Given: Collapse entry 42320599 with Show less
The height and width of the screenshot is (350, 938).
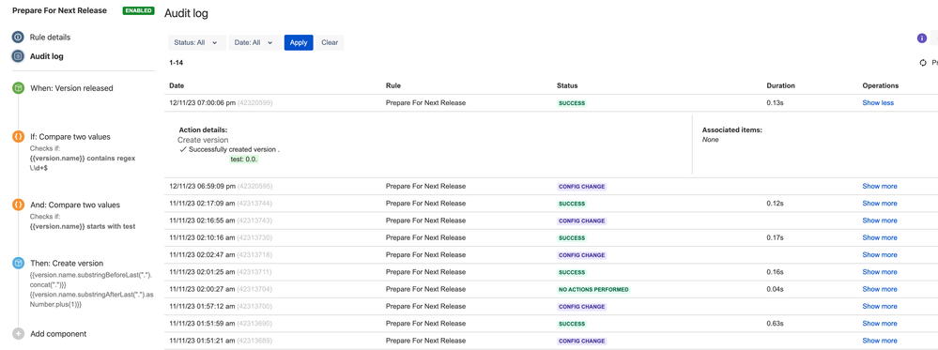Looking at the screenshot, I should pos(878,103).
